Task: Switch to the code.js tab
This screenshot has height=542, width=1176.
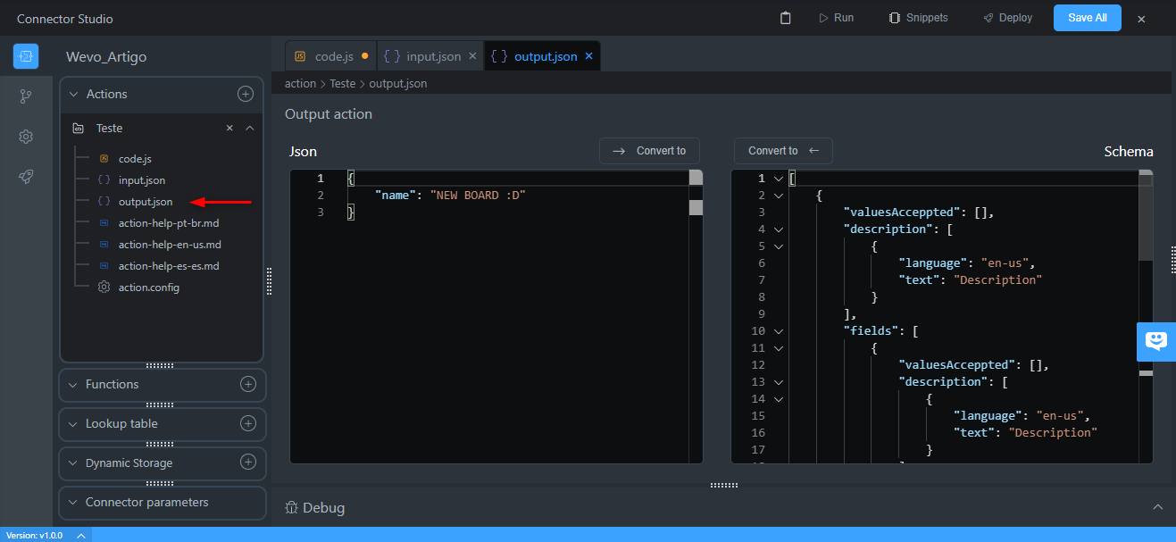Action: pos(333,56)
